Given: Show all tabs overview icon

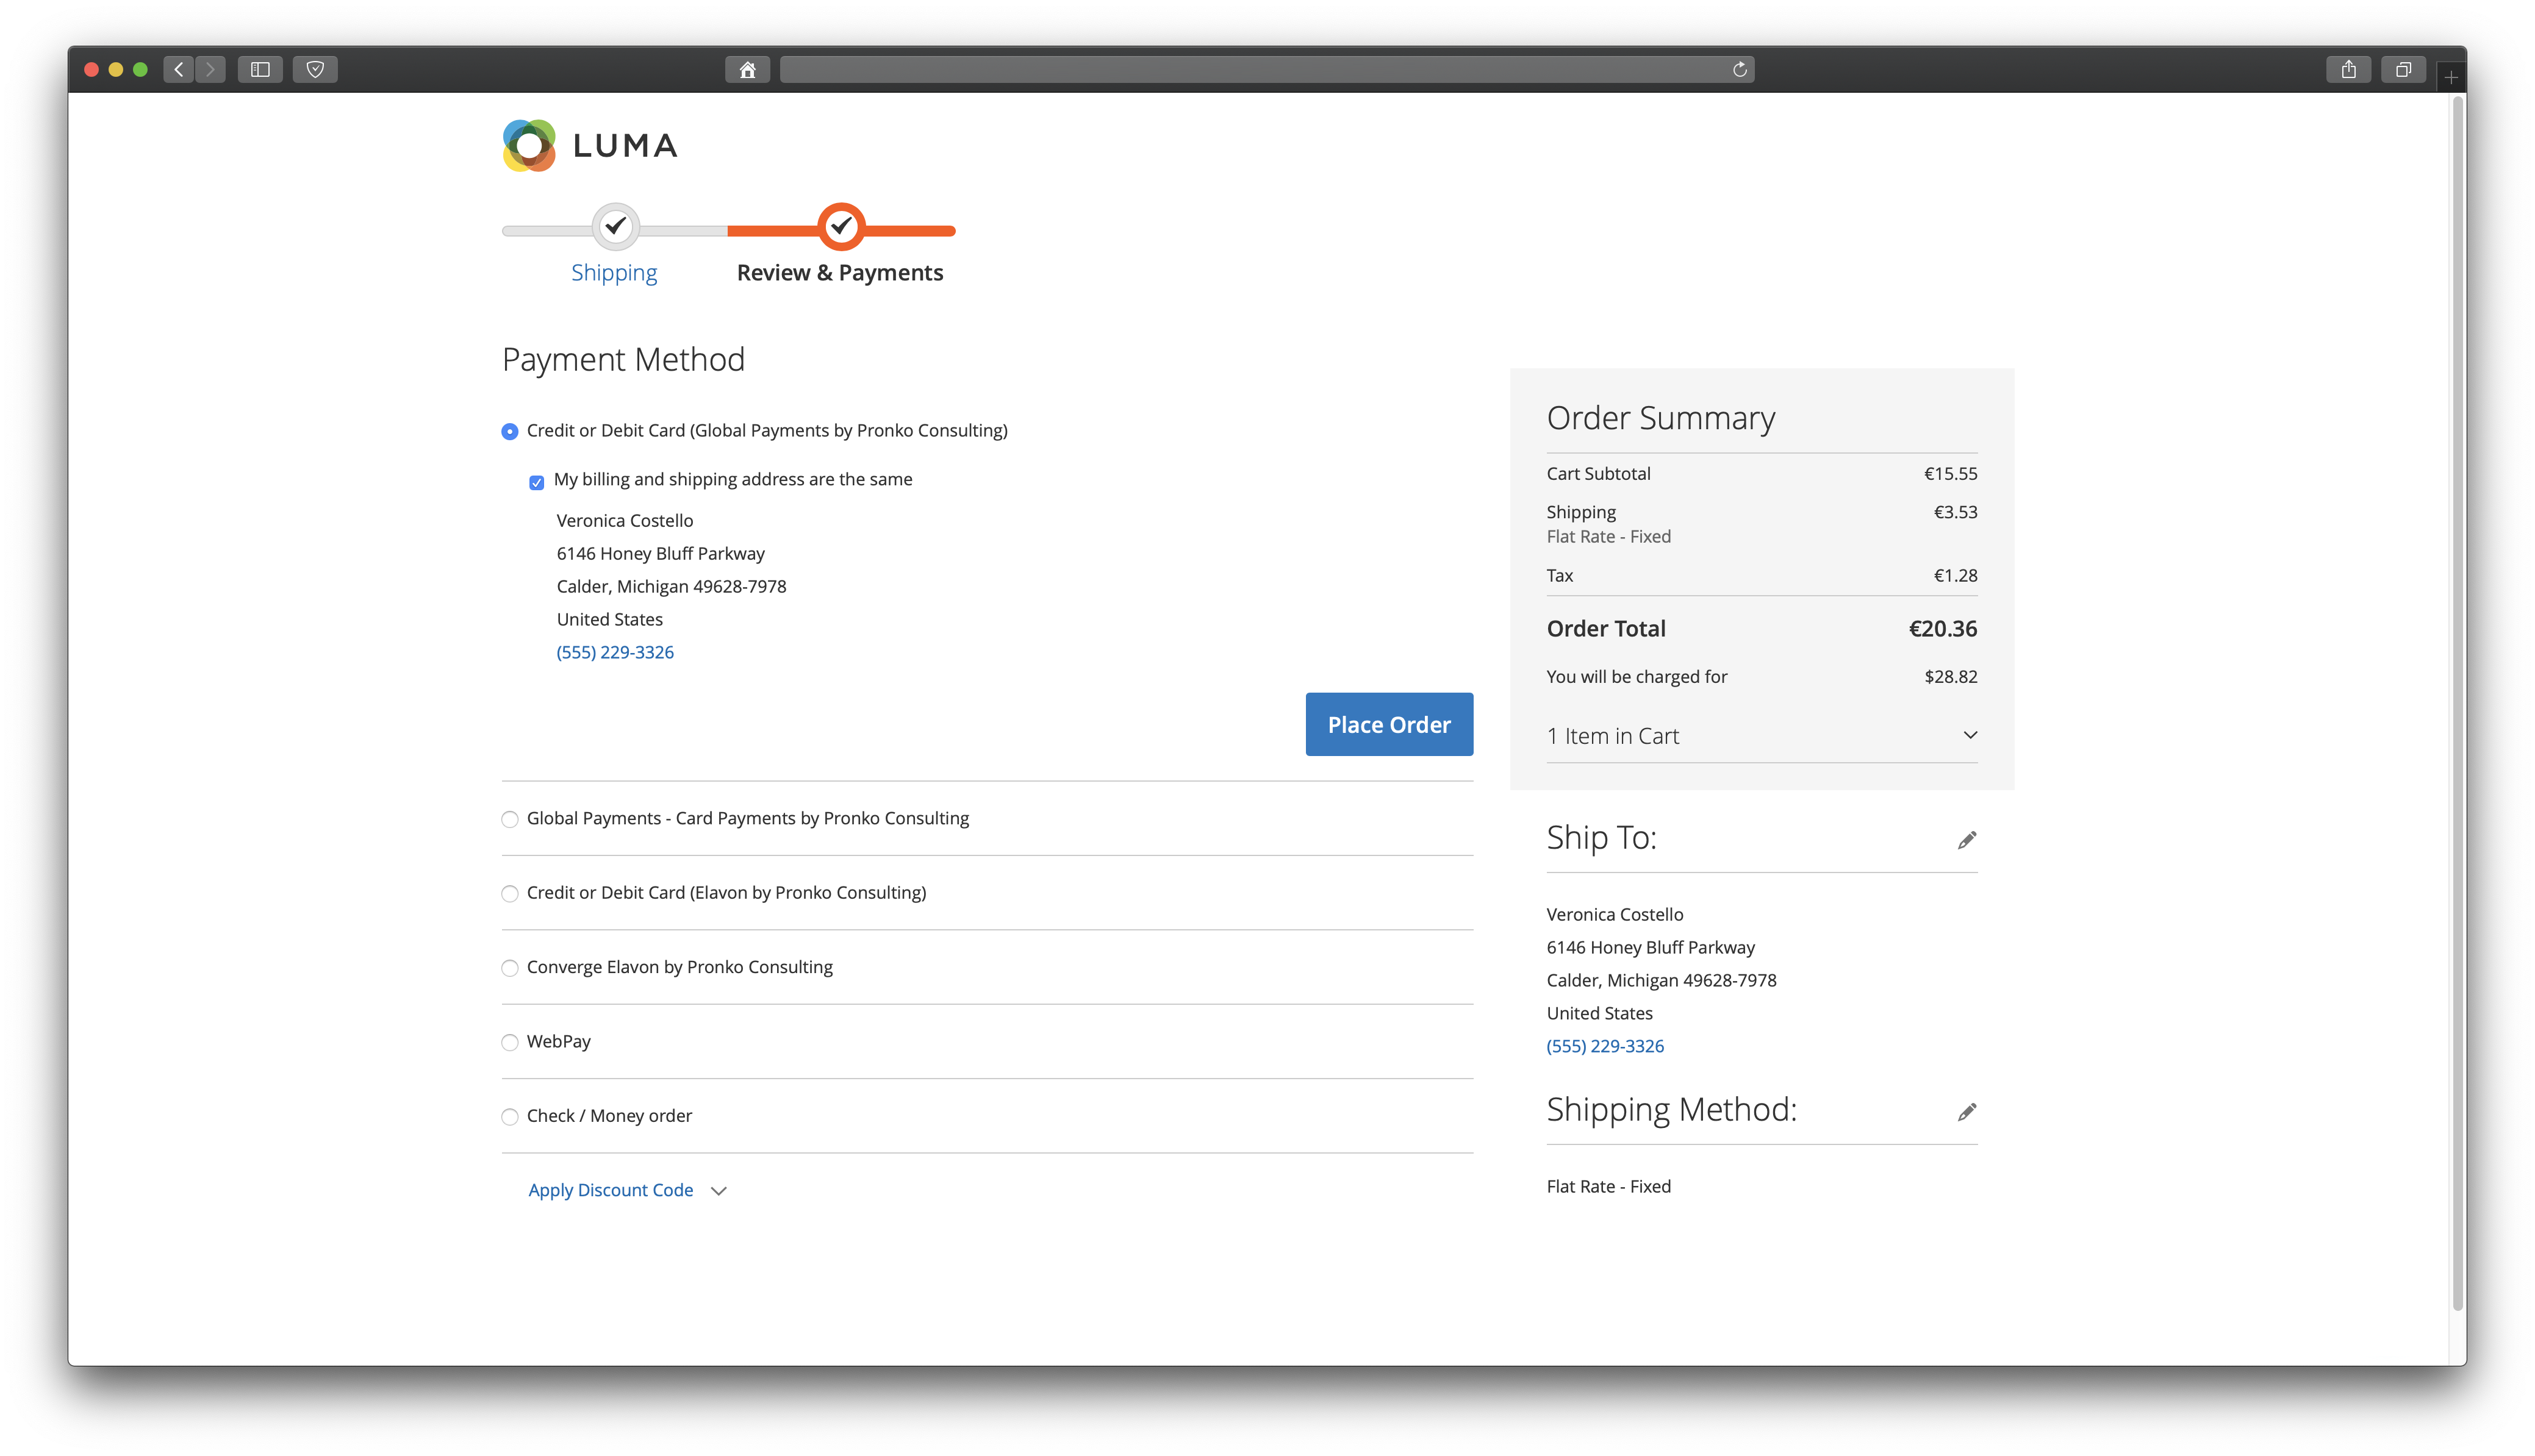Looking at the screenshot, I should (x=2403, y=70).
